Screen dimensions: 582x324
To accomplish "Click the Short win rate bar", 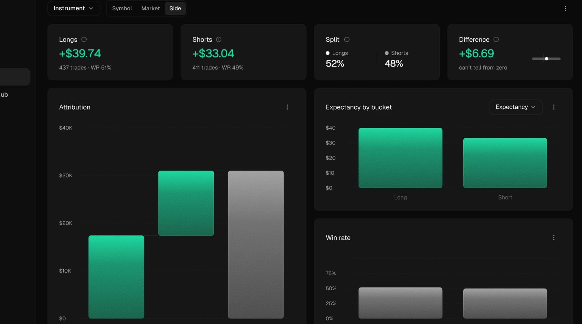I will 505,303.
